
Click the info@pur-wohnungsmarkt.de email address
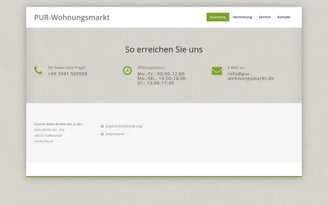[x=251, y=76]
